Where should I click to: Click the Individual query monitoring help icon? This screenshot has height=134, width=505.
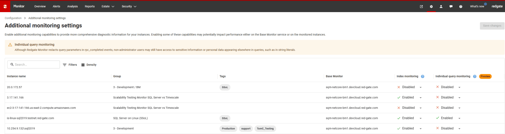pyautogui.click(x=475, y=76)
